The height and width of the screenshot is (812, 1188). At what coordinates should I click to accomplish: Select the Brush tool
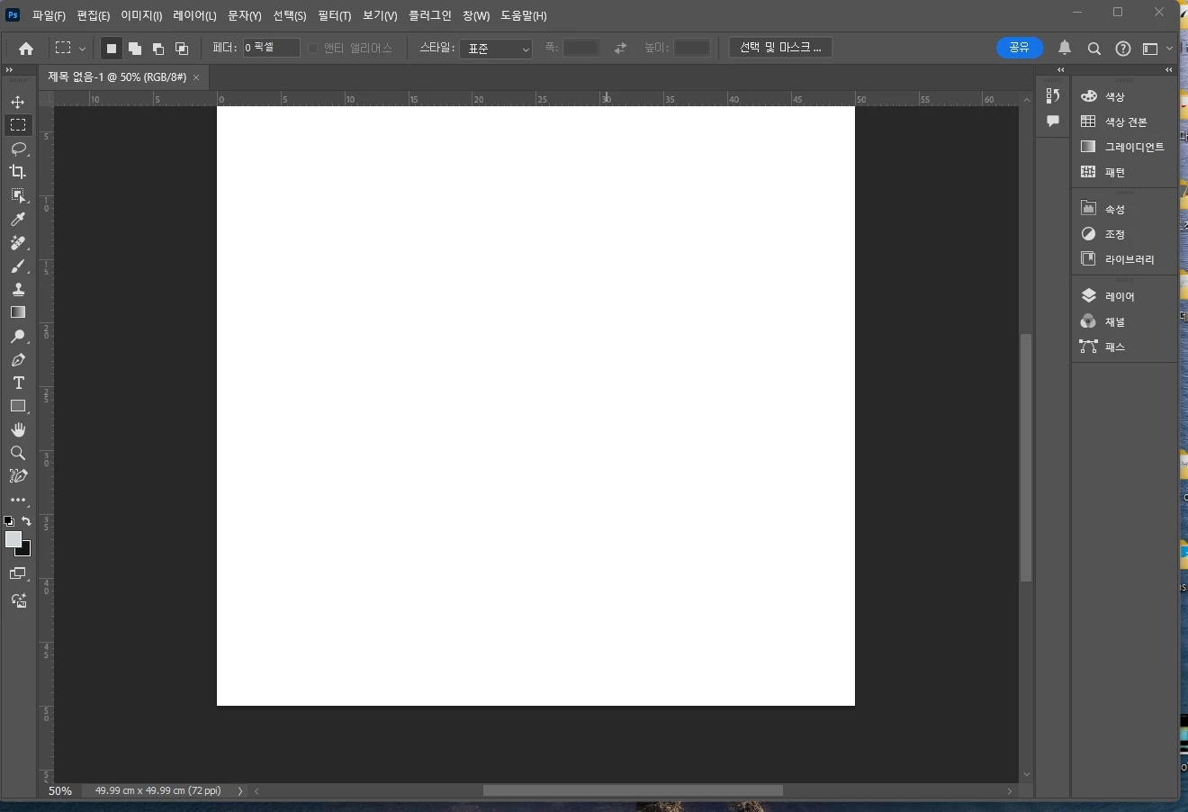point(18,266)
